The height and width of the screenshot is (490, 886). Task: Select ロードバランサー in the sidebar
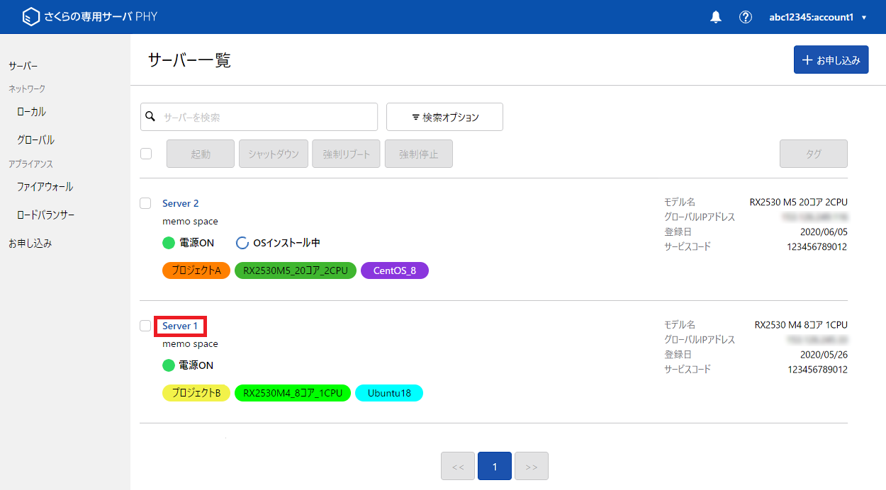[x=45, y=215]
